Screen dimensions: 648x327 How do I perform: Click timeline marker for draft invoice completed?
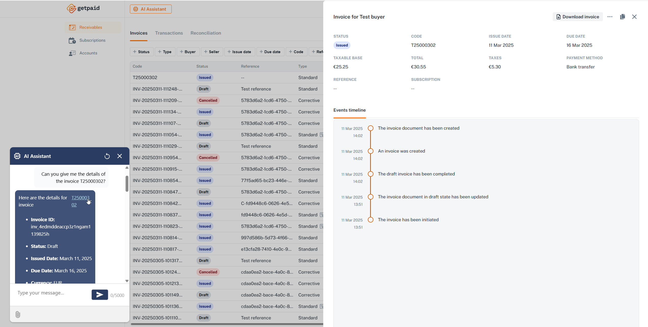click(371, 174)
